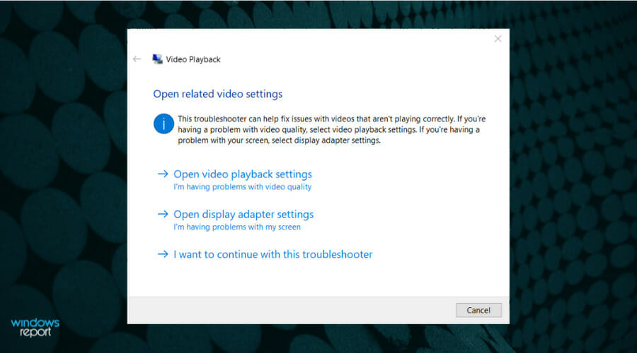This screenshot has width=637, height=353.
Task: Click the troubleshooter description paragraph
Action: [x=331, y=130]
